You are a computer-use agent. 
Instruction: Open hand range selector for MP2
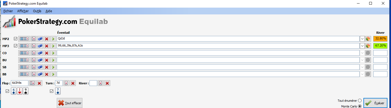pyautogui.click(x=24, y=39)
